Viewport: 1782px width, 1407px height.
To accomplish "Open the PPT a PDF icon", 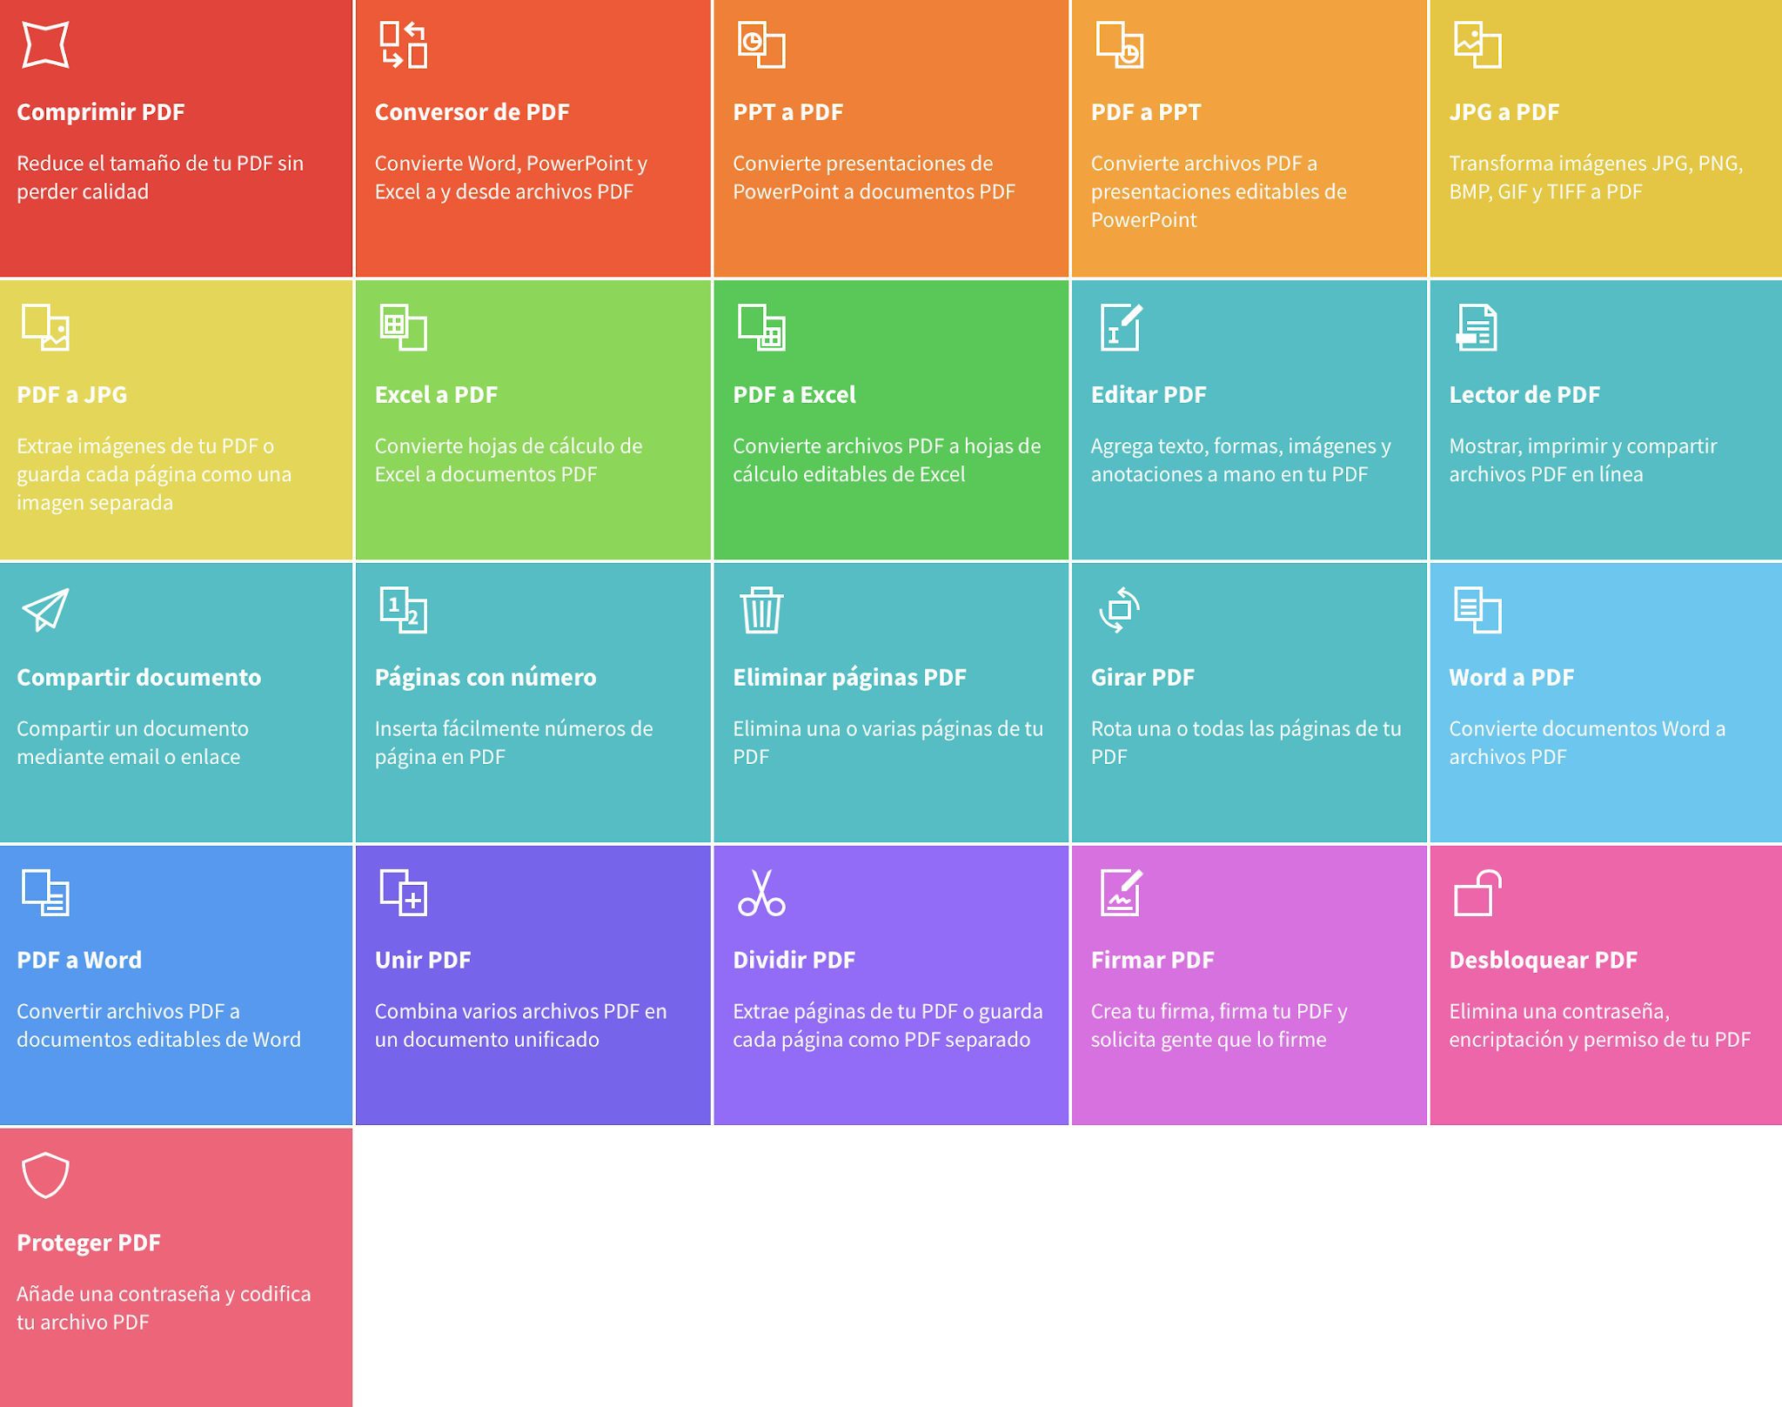I will point(761,44).
